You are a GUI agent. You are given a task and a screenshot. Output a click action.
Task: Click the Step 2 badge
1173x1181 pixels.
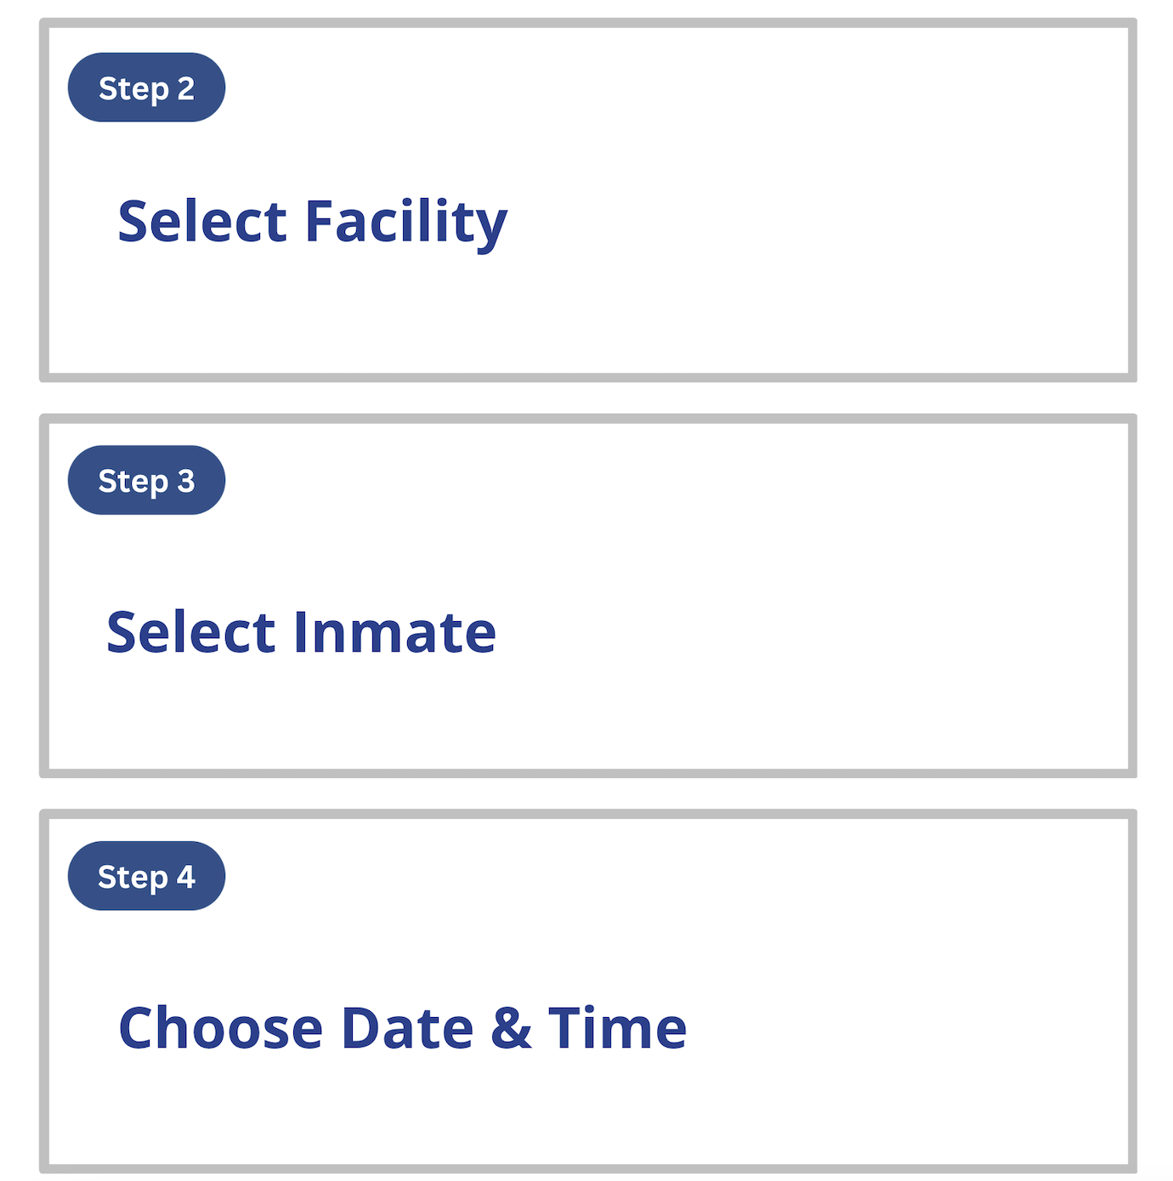coord(146,88)
